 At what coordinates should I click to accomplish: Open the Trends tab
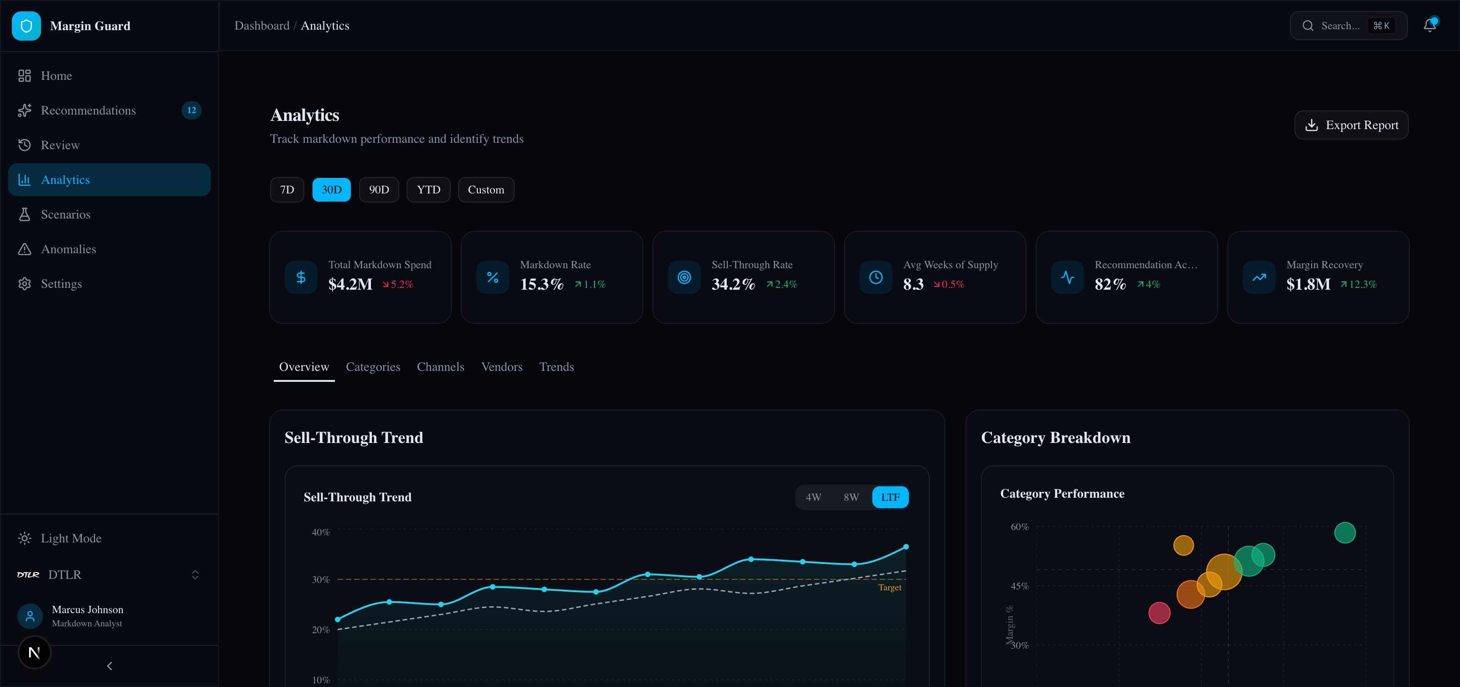pyautogui.click(x=556, y=367)
